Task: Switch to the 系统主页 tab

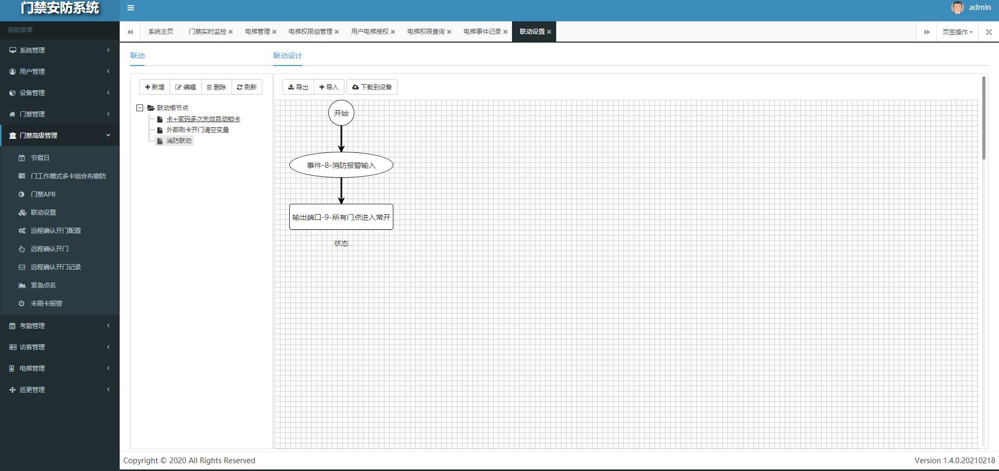Action: point(161,32)
